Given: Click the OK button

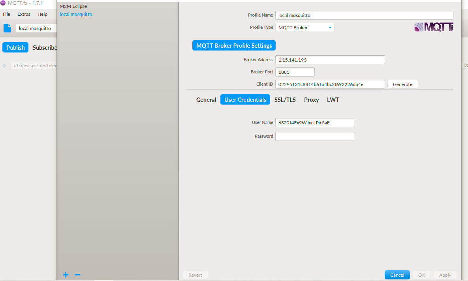Looking at the screenshot, I should (x=422, y=275).
